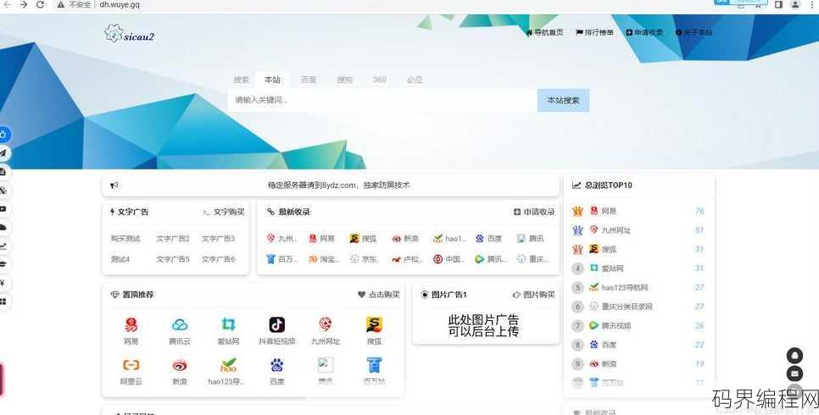Select the 本站 search tab
This screenshot has width=819, height=415.
272,80
